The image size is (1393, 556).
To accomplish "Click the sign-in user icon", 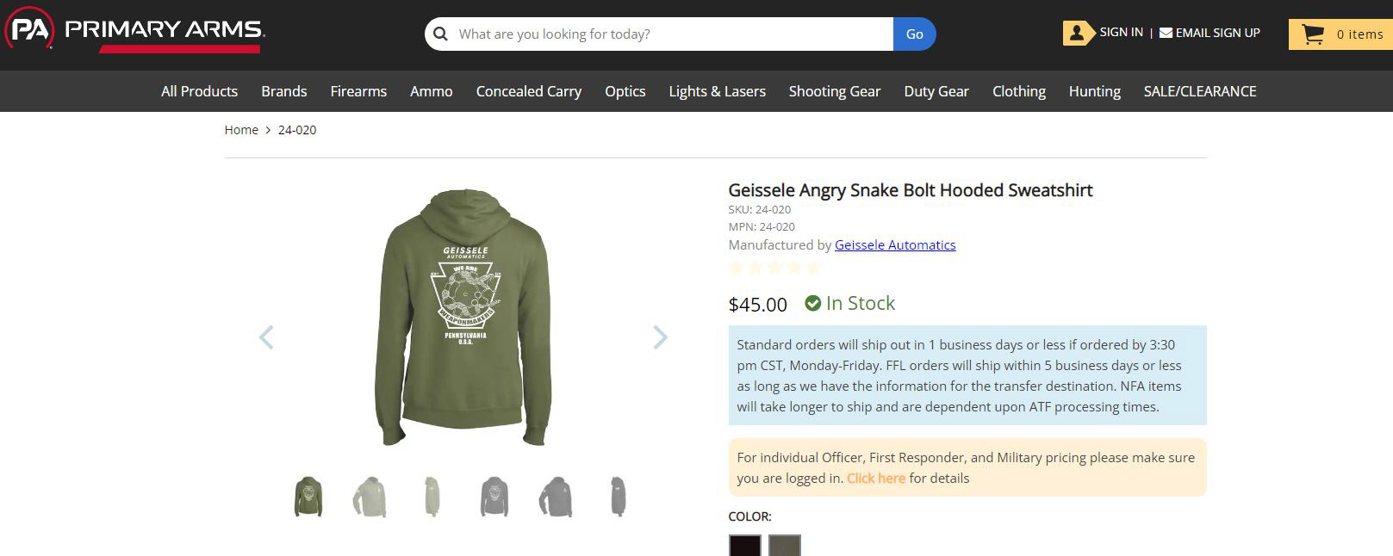I will pos(1077,33).
